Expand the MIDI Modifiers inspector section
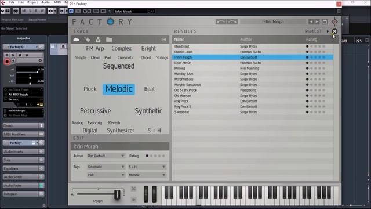This screenshot has height=209, width=371. pos(23,134)
